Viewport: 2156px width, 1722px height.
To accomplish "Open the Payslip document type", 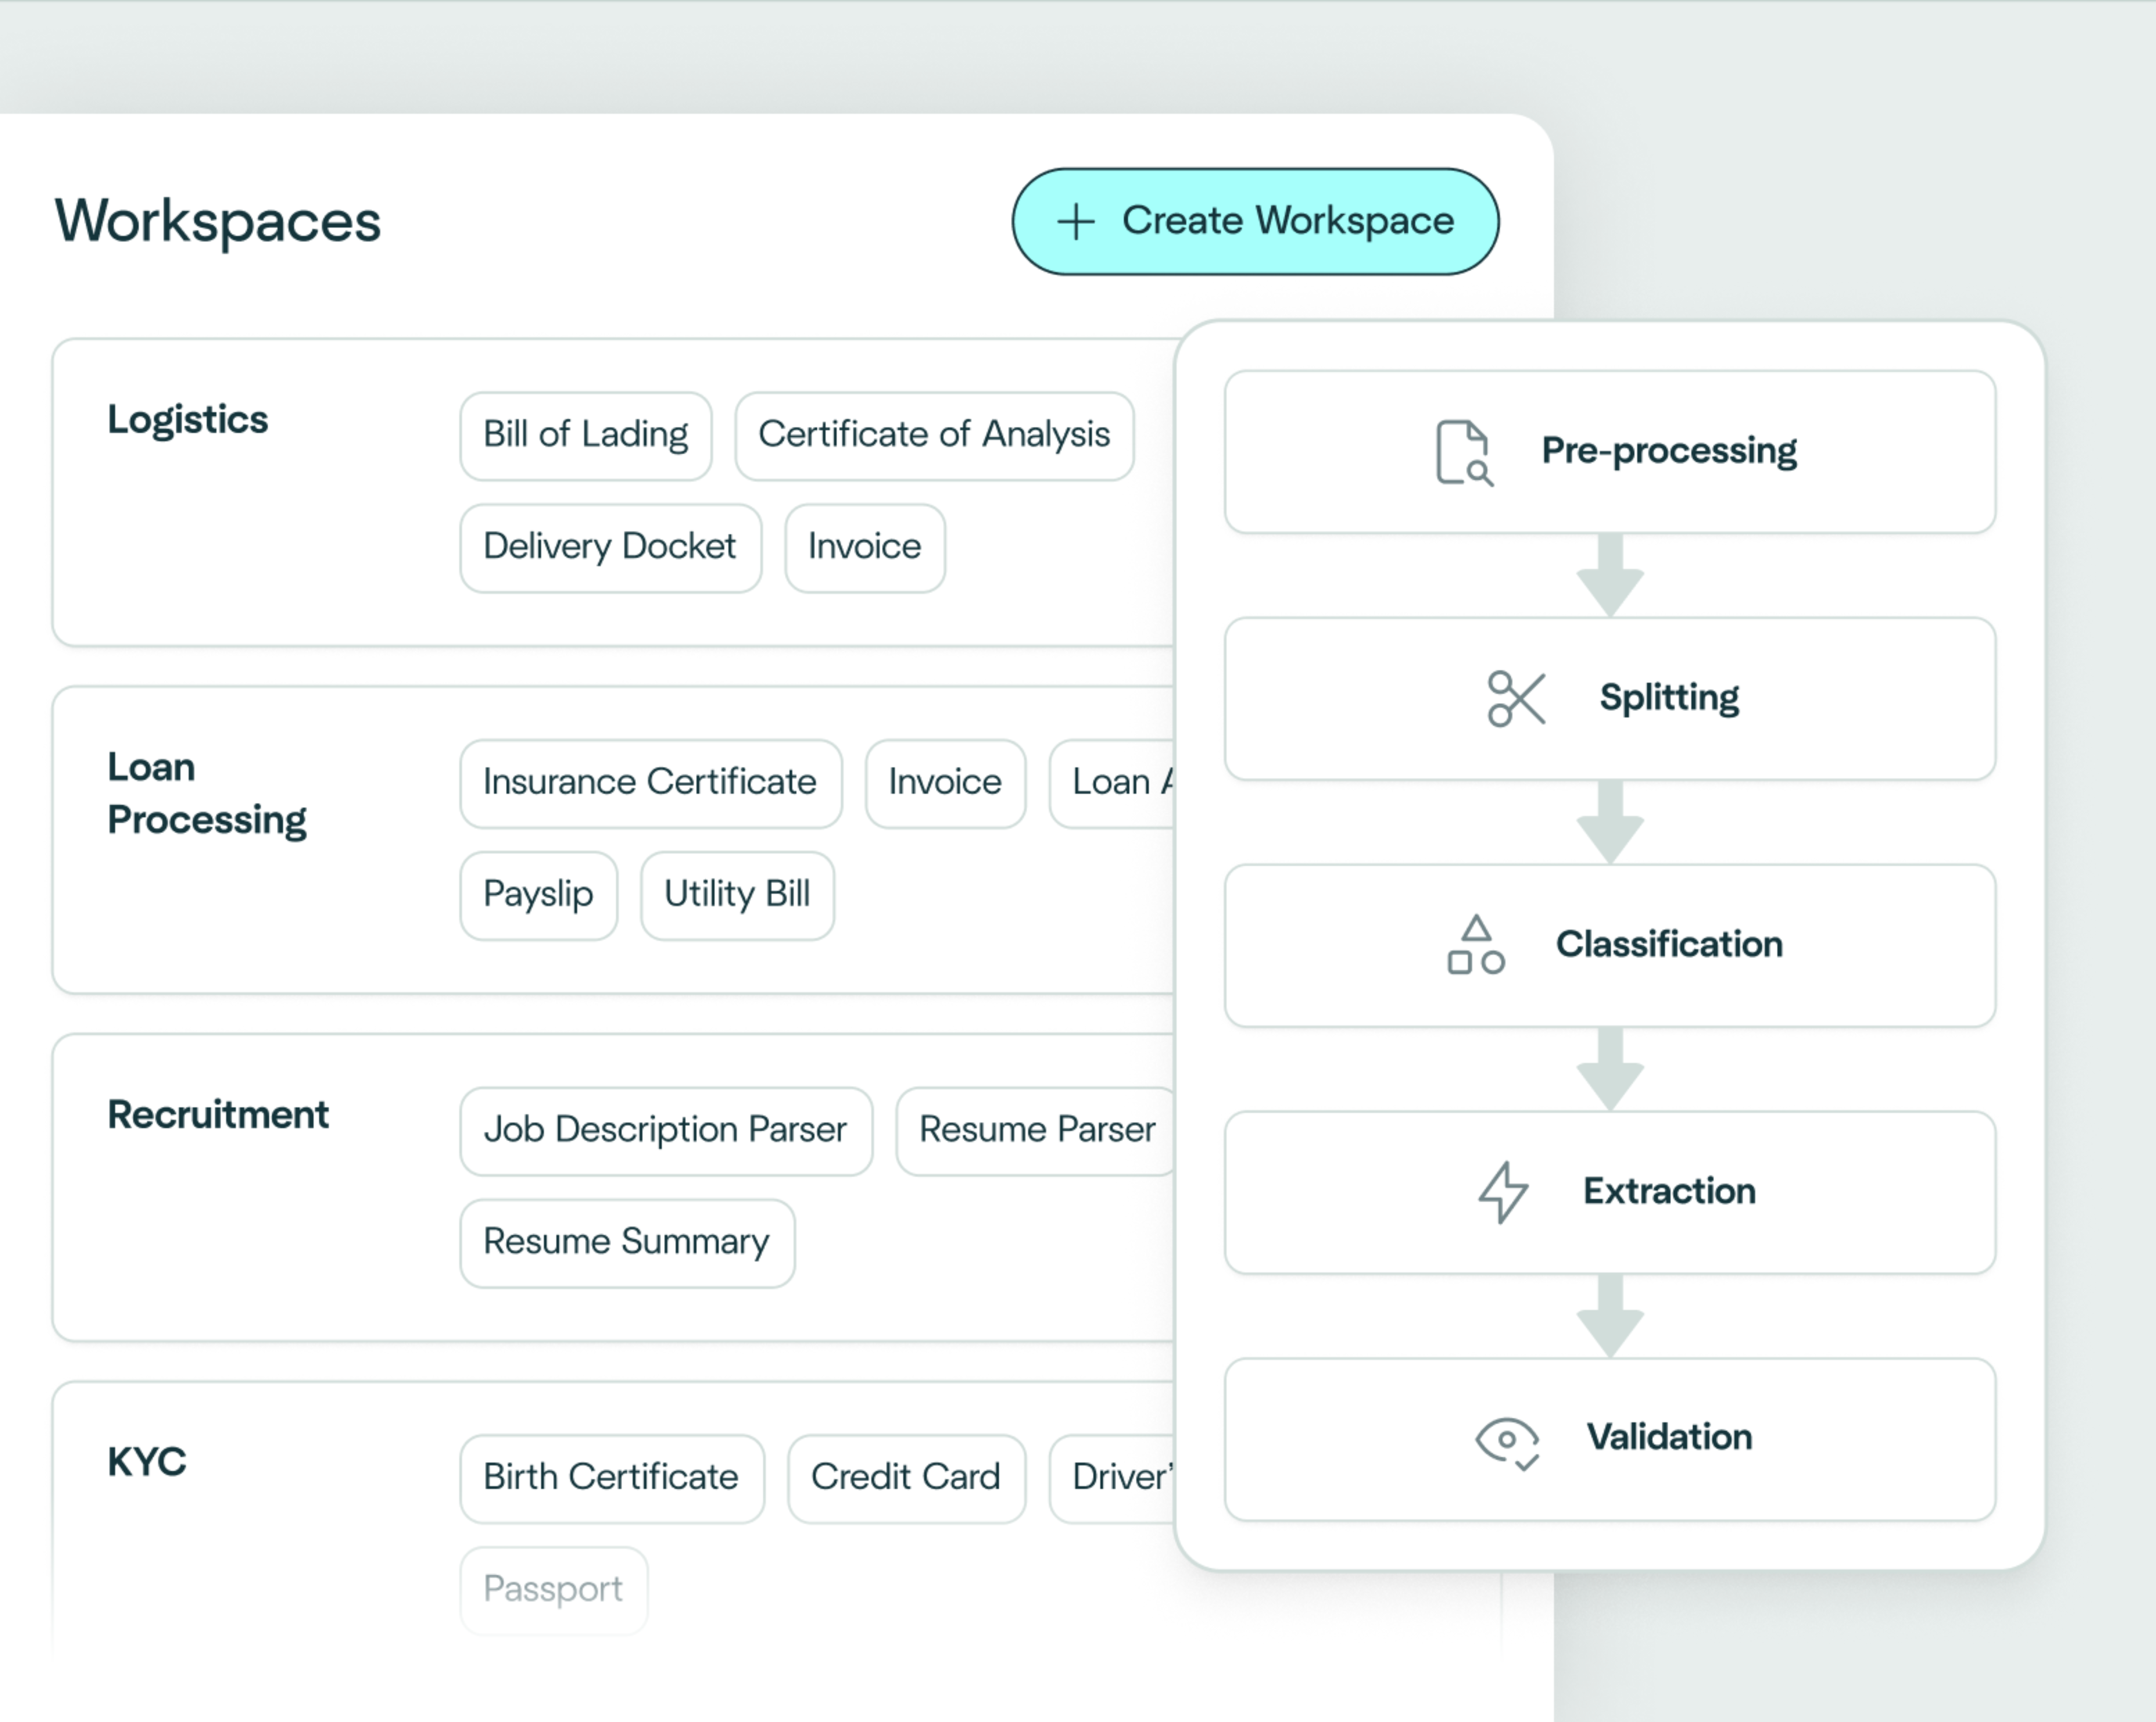I will 538,894.
